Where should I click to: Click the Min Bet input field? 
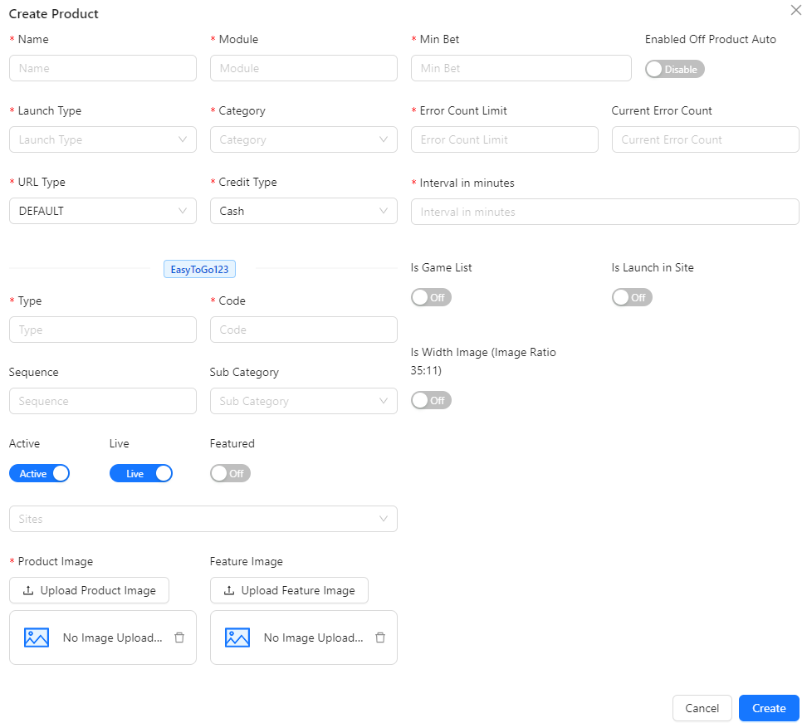tap(521, 68)
